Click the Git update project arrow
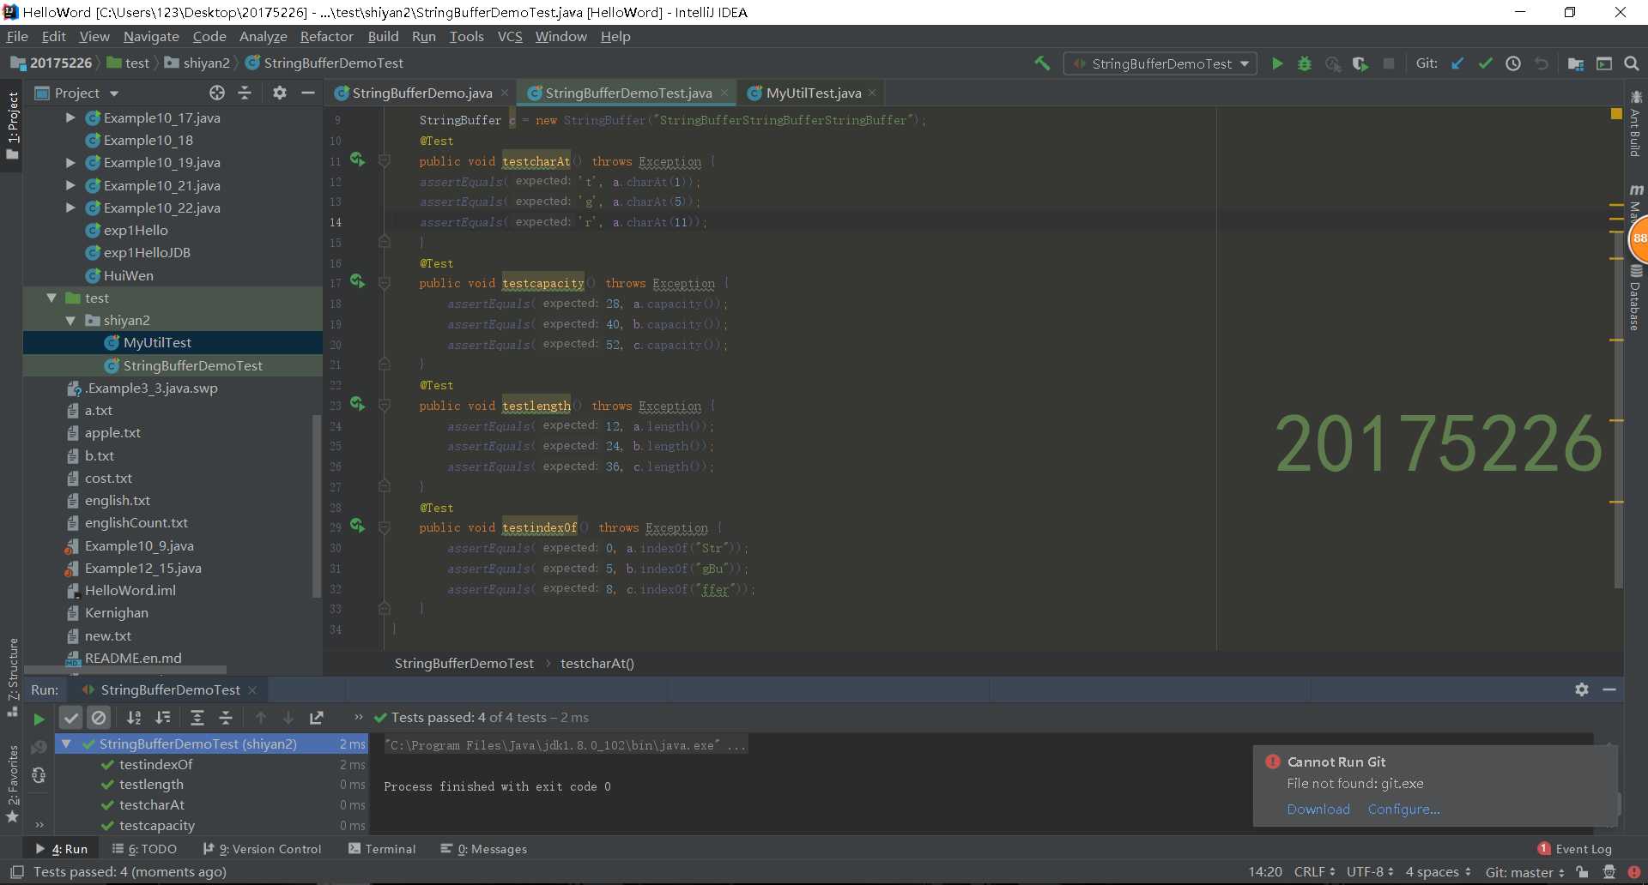The height and width of the screenshot is (885, 1648). [1457, 63]
